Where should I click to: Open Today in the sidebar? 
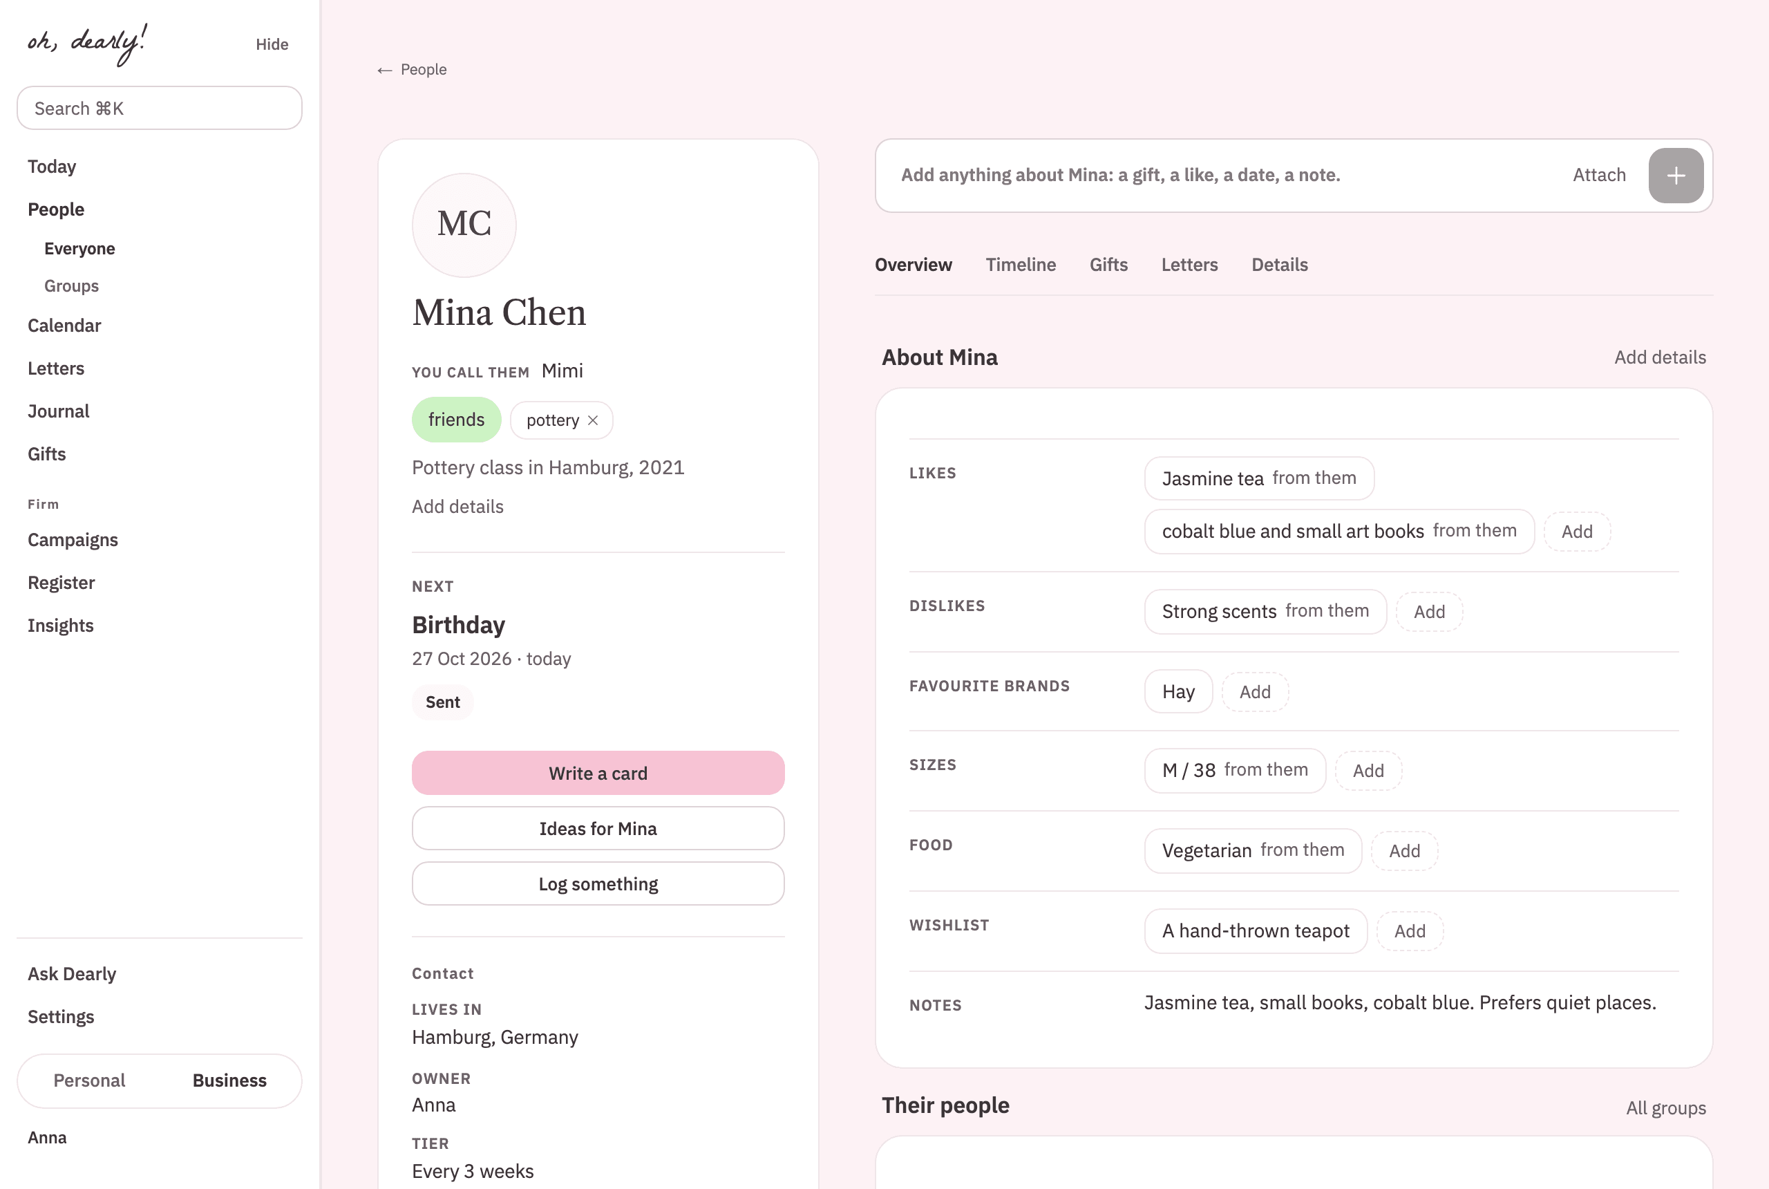point(52,166)
